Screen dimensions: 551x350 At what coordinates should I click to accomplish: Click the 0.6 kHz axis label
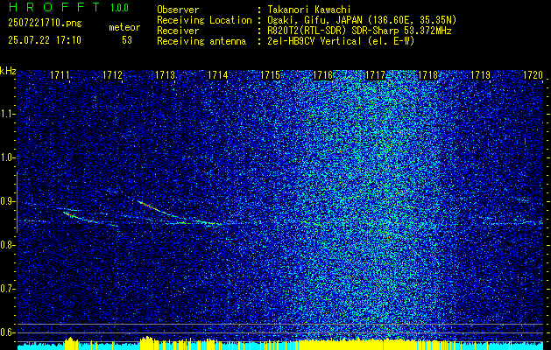coord(7,332)
